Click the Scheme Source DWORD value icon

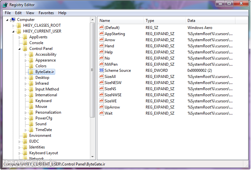click(x=101, y=71)
